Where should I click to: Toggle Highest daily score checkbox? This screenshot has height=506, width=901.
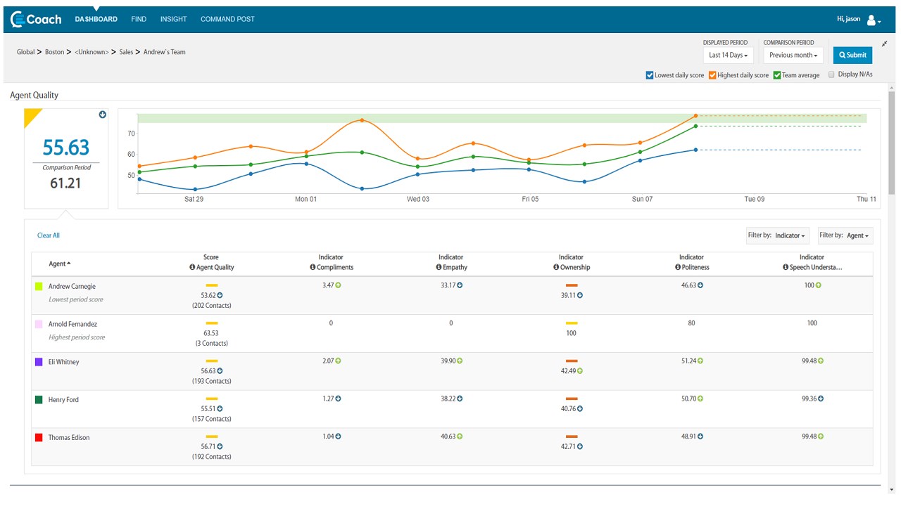pos(712,75)
